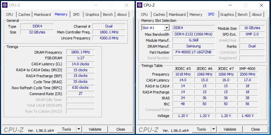Viewport: 271px width, 135px height.
Task: Click JEDEC #5 frequency 1018 MHz
Action: [183, 74]
